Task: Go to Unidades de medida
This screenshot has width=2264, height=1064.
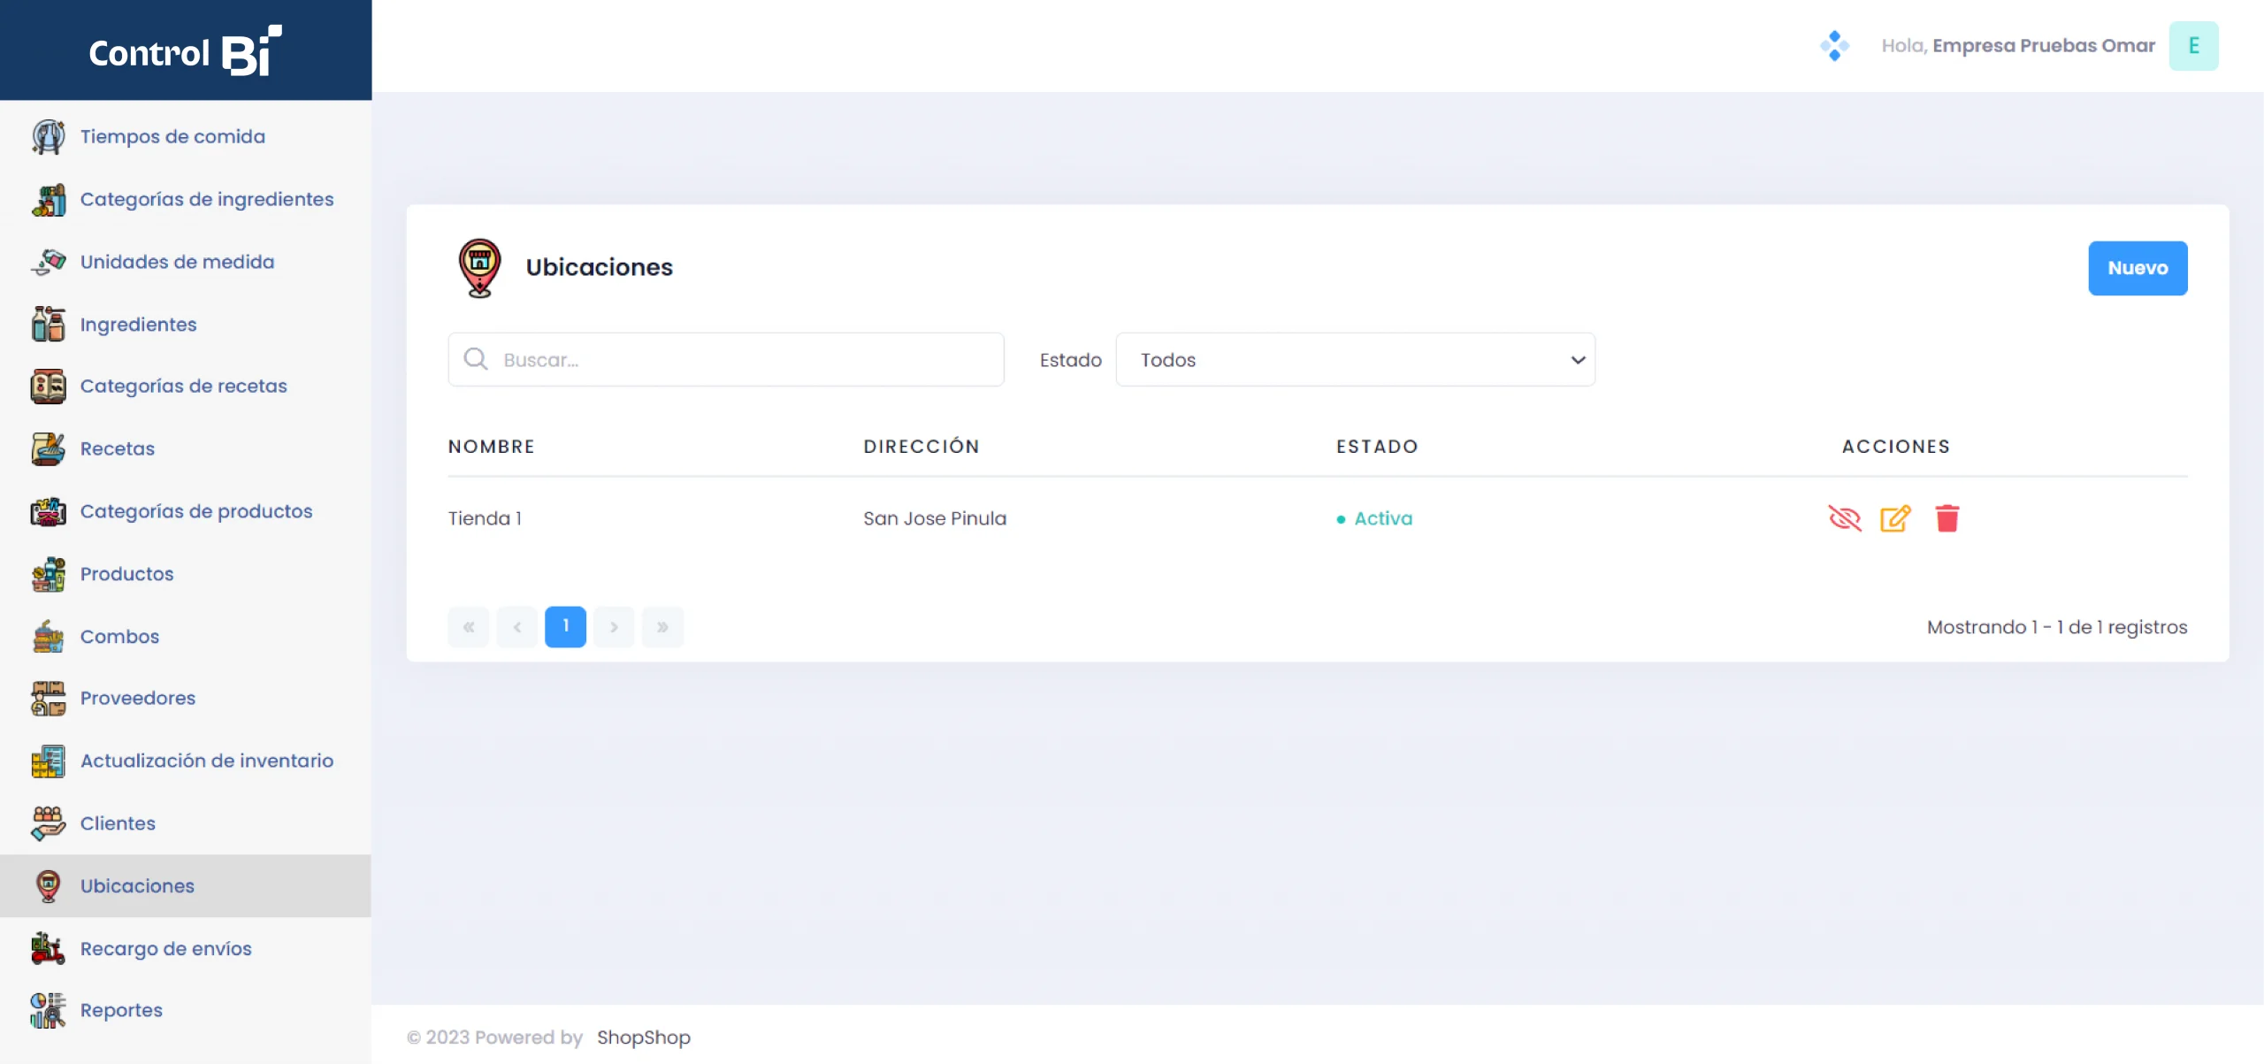Action: [x=186, y=262]
